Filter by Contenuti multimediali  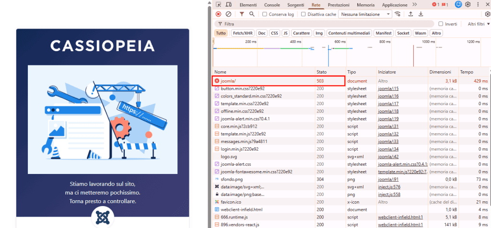click(x=349, y=33)
